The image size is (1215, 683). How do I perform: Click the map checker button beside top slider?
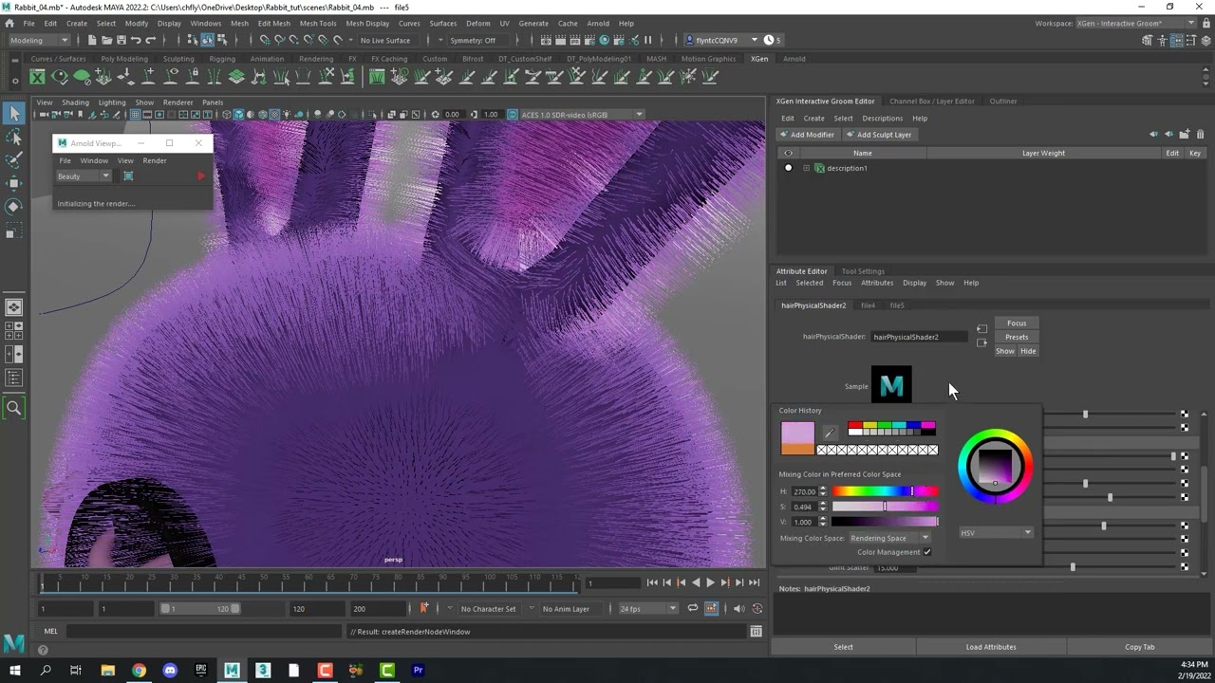(1184, 415)
